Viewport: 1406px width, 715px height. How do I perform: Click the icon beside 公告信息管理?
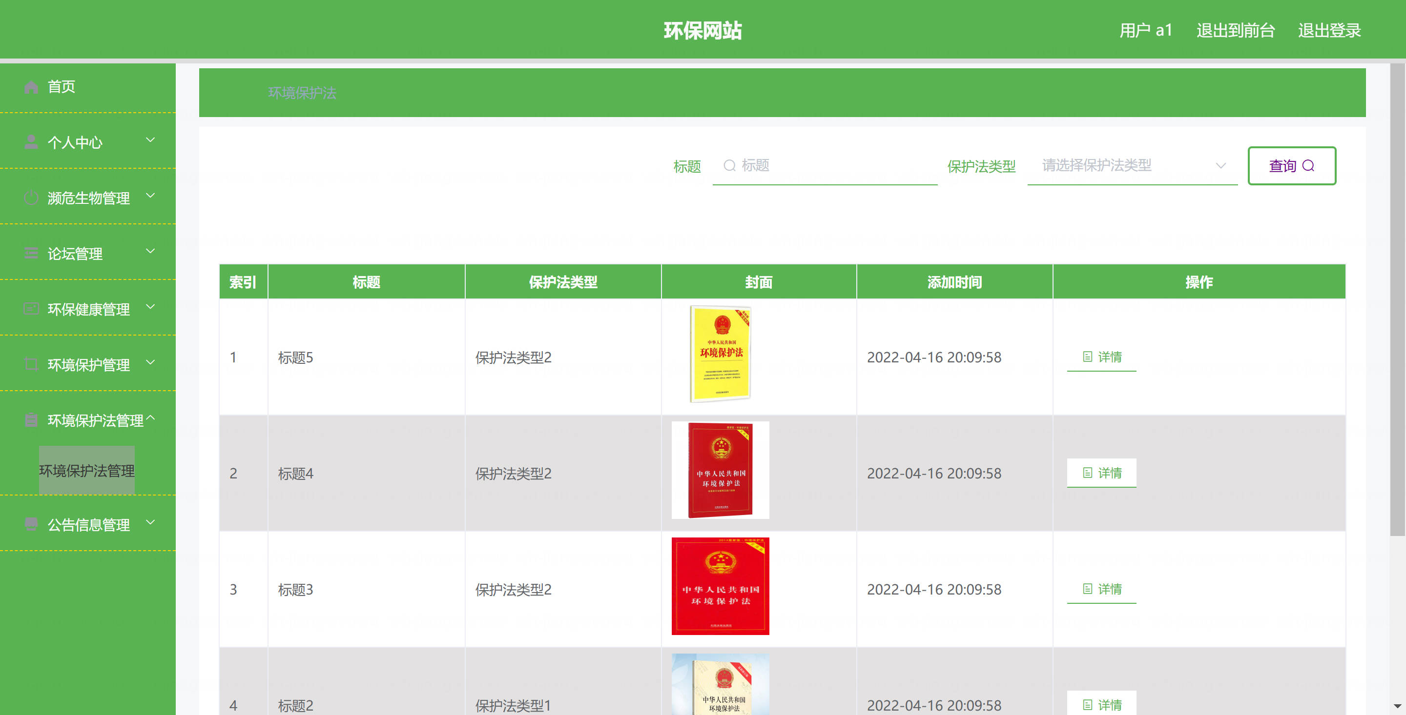(31, 525)
